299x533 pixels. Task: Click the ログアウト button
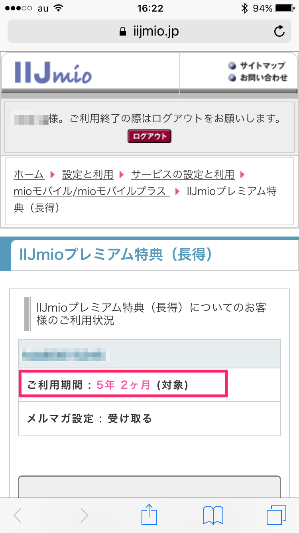point(149,136)
